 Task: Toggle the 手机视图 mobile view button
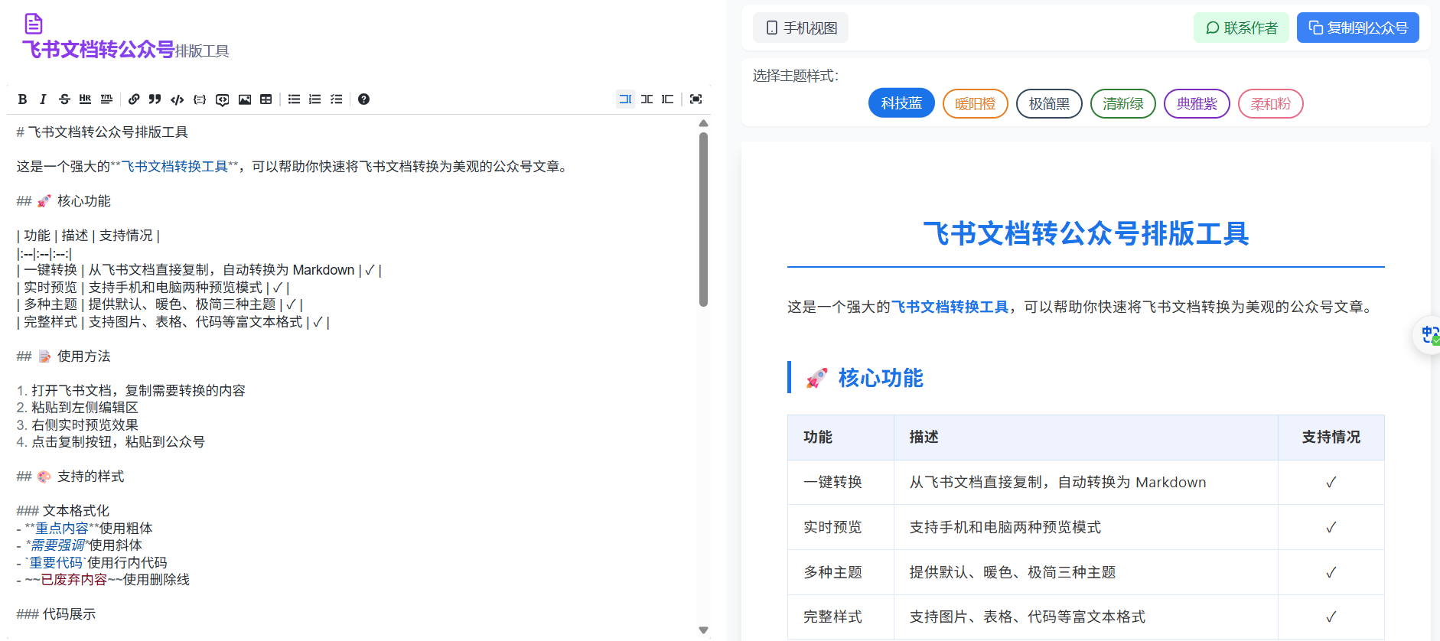point(801,28)
